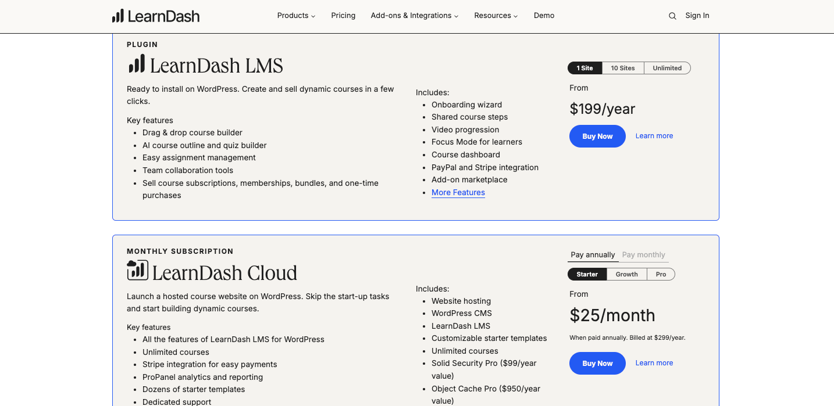Click 'Add-on marketplace' list item
The width and height of the screenshot is (834, 406).
tap(469, 179)
